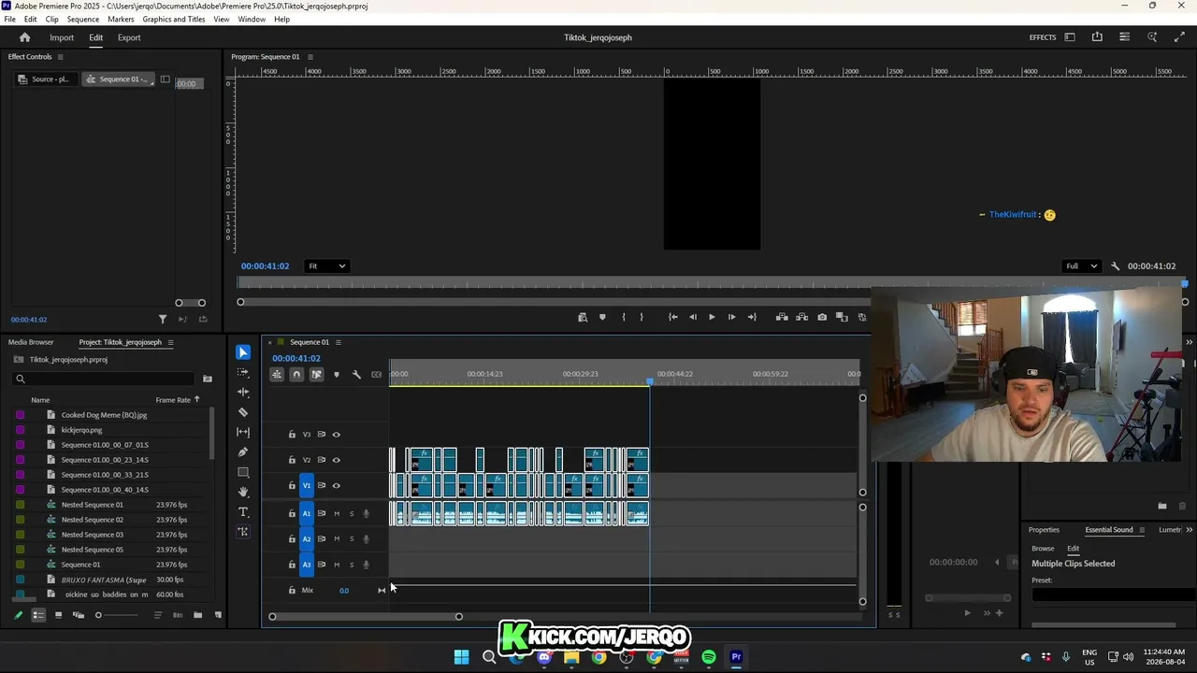Click the EFFECTS workspace label
1197x673 pixels.
1043,37
